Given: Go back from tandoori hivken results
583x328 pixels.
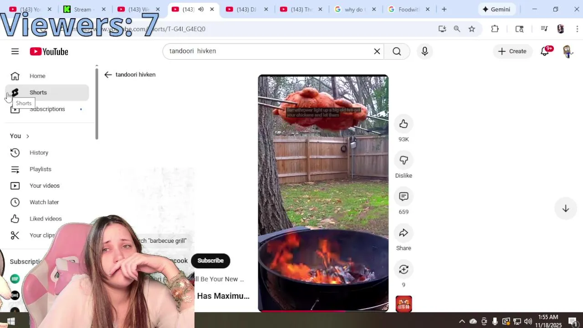Looking at the screenshot, I should pos(108,75).
